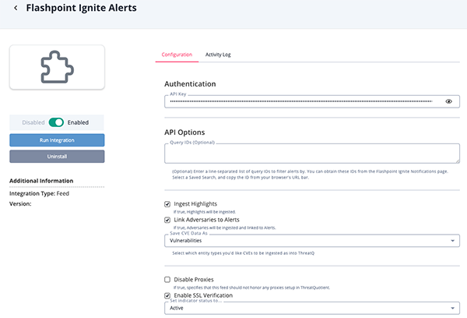Click the puzzle piece integration icon
The image size is (467, 318).
(x=57, y=67)
